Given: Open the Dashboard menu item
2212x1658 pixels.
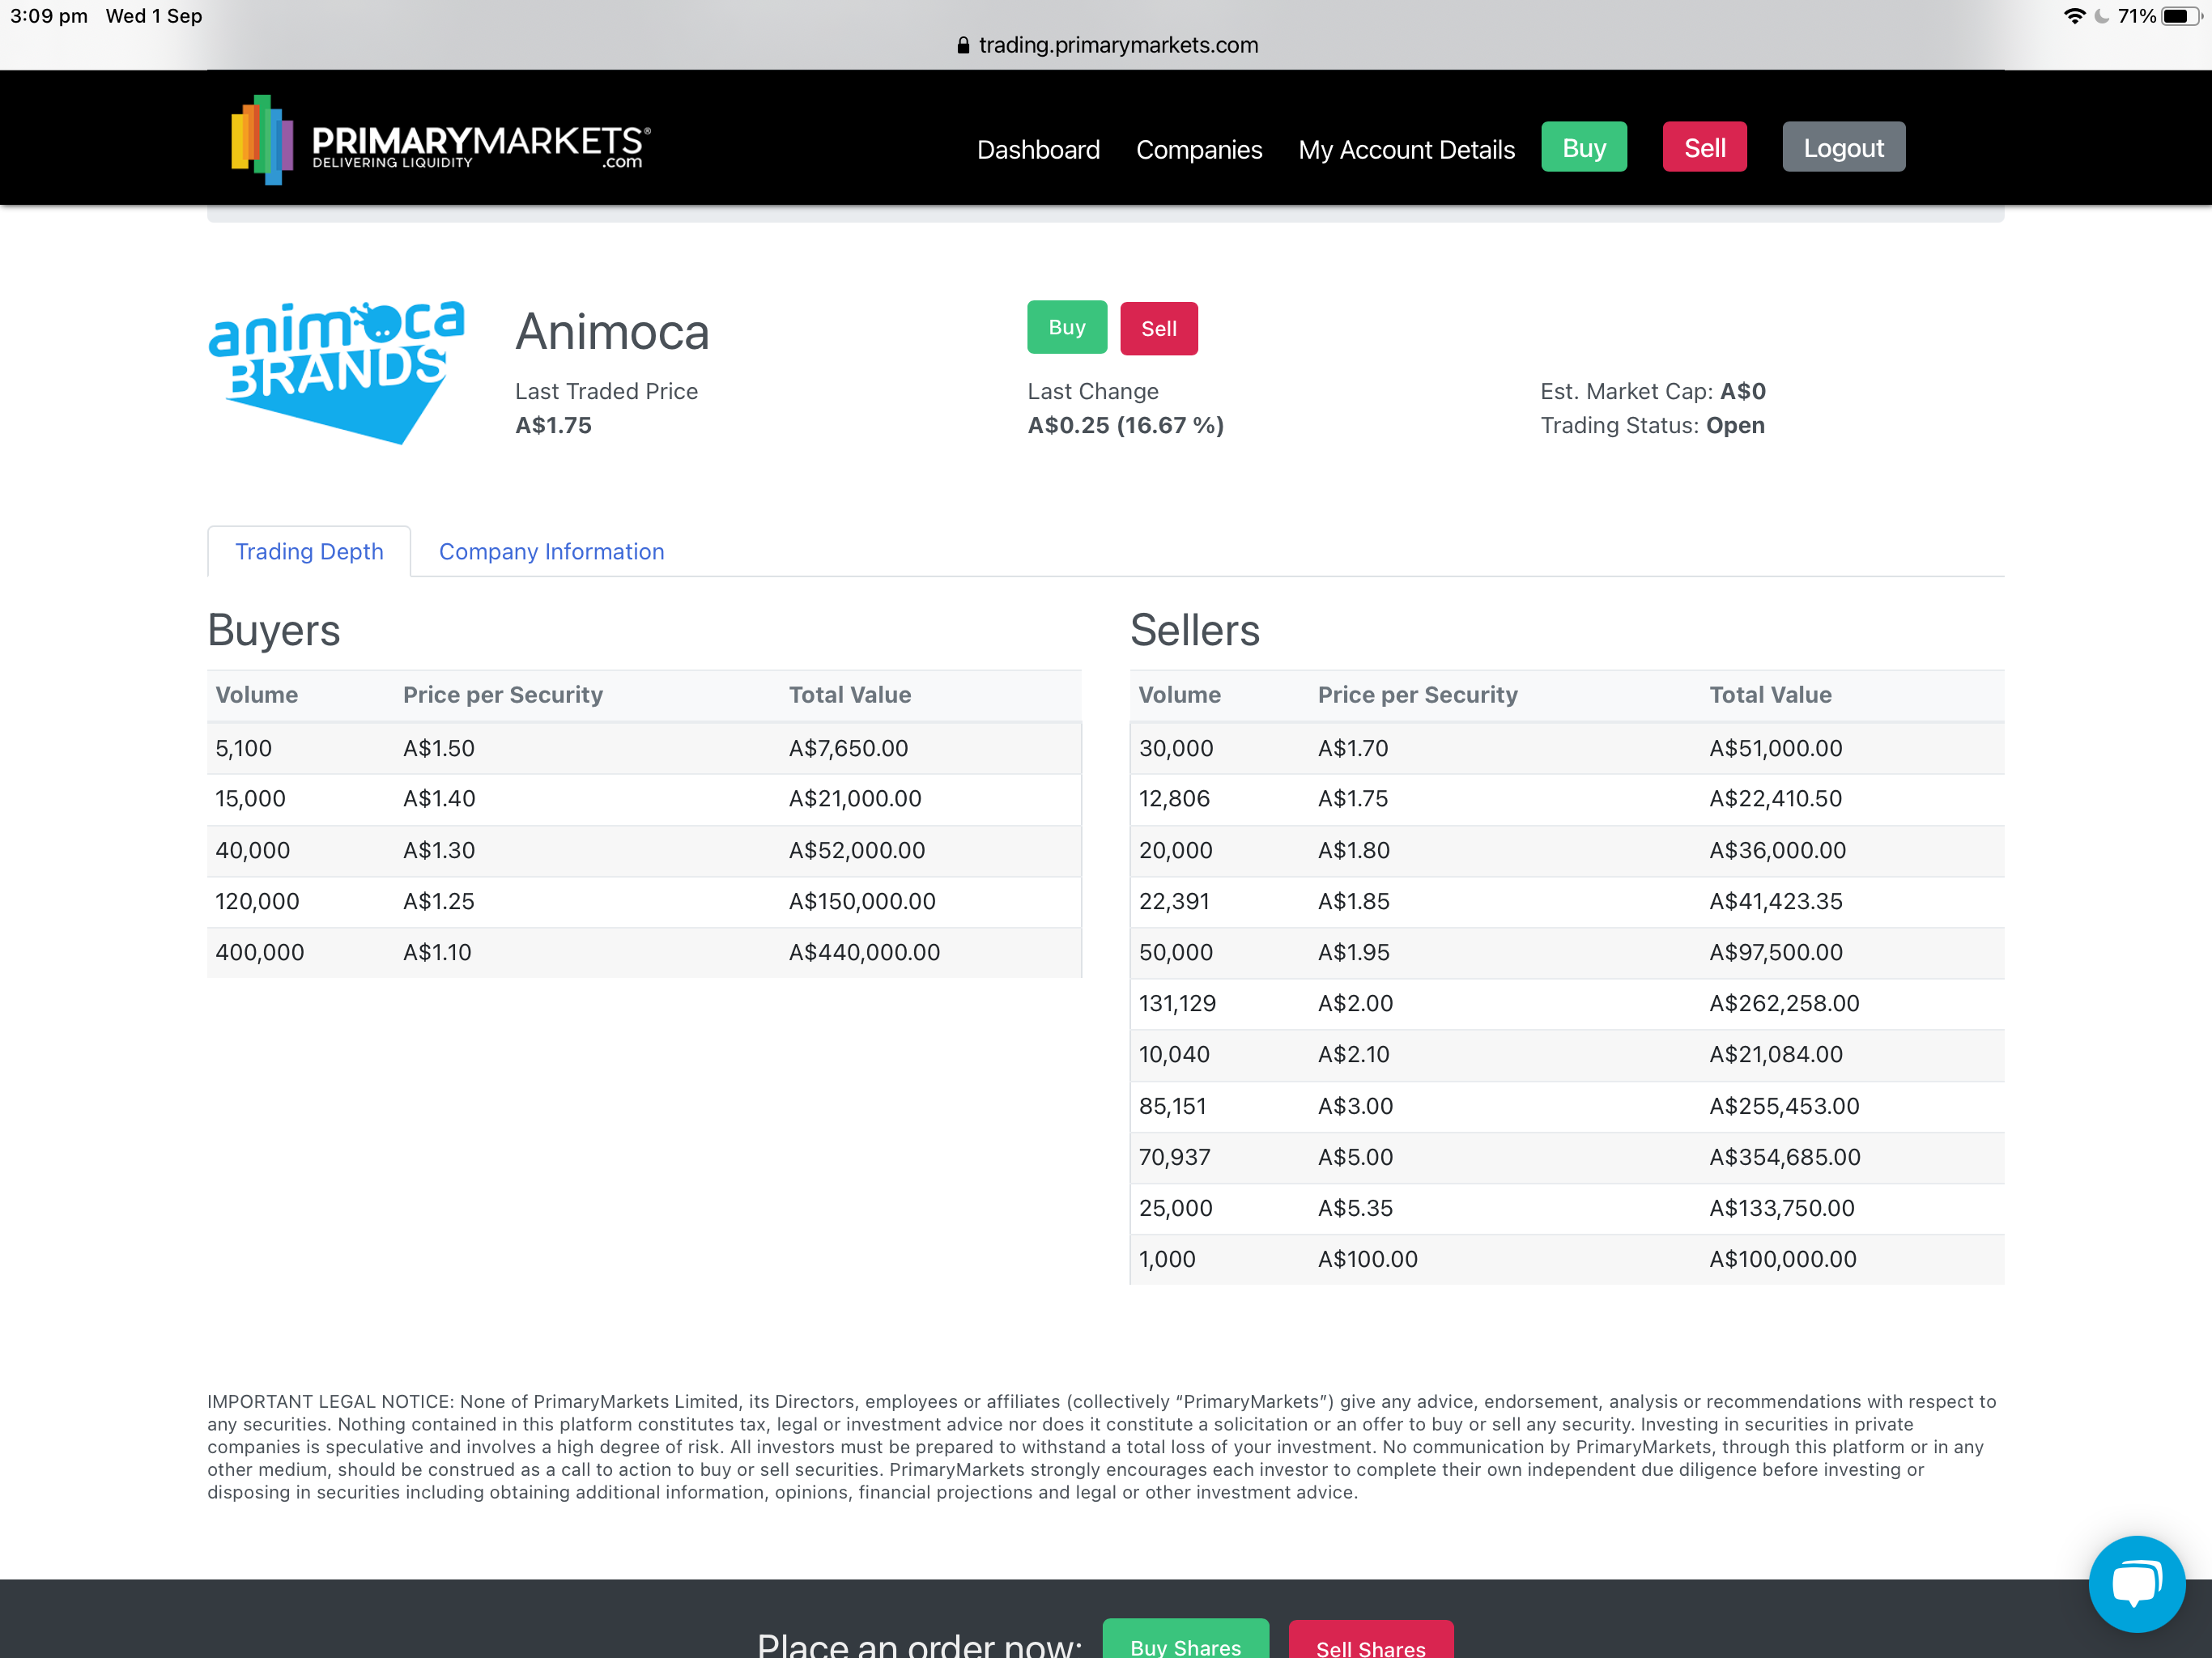Looking at the screenshot, I should point(1038,149).
